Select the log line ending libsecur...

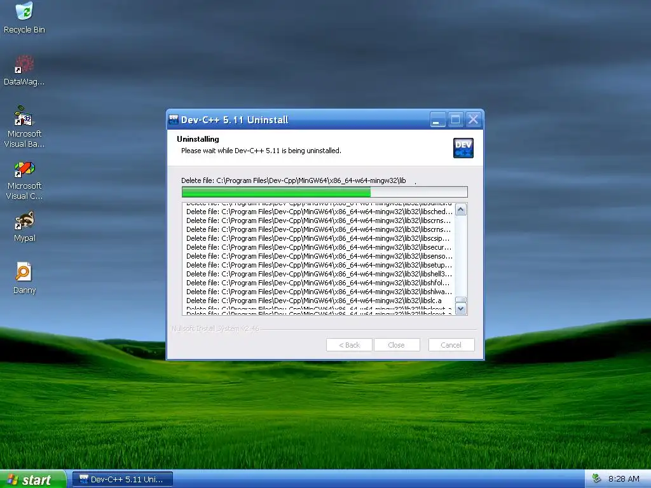point(319,247)
